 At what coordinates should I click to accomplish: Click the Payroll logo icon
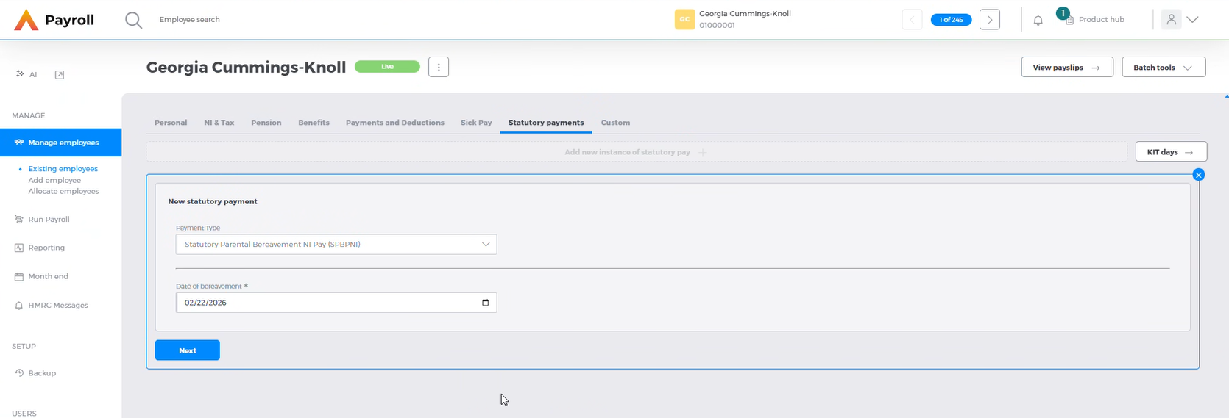[26, 20]
